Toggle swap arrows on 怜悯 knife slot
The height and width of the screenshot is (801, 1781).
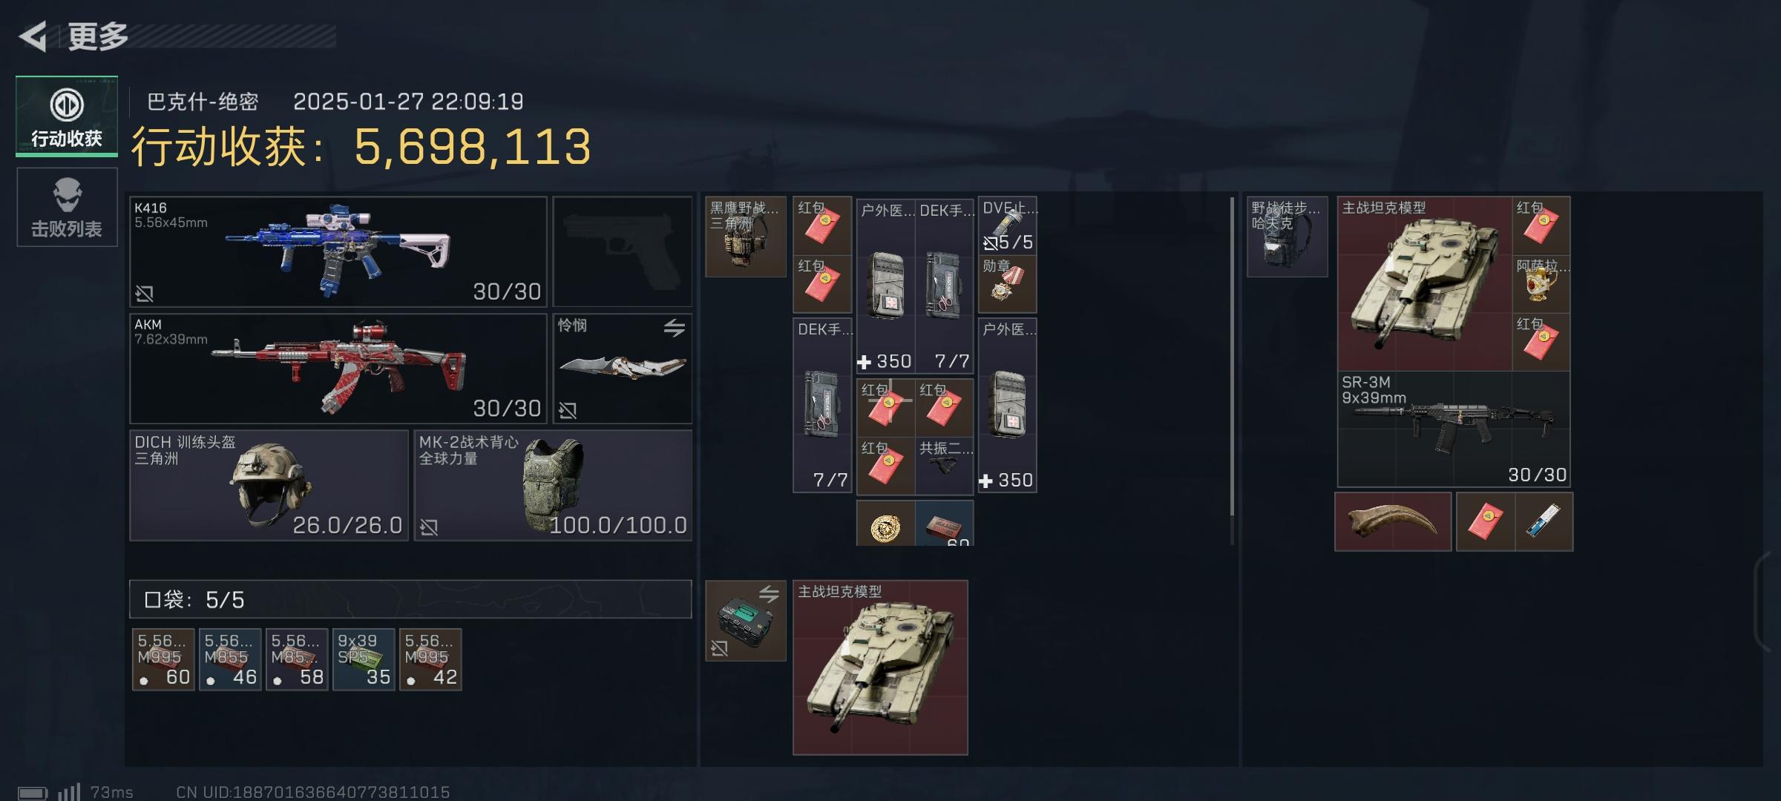coord(674,327)
